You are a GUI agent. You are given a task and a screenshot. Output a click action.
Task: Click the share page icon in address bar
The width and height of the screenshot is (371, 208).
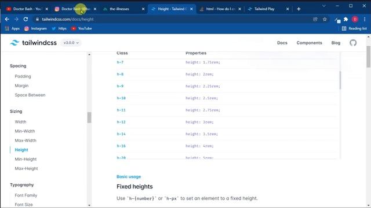click(315, 19)
